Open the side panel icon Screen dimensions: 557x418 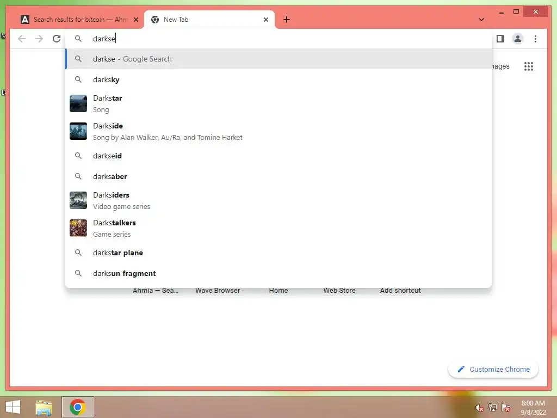500,39
